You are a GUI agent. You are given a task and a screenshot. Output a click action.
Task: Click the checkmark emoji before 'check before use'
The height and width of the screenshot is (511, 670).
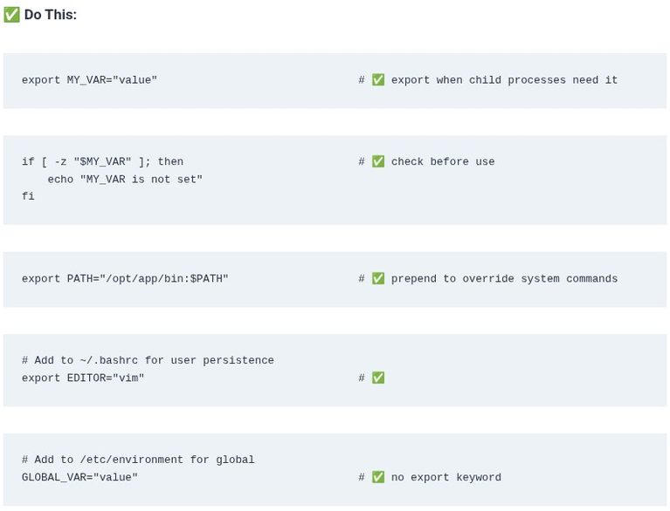pos(378,161)
